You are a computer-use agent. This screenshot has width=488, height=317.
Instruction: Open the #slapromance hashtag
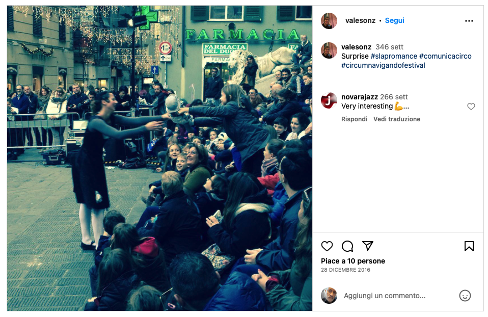(x=394, y=56)
